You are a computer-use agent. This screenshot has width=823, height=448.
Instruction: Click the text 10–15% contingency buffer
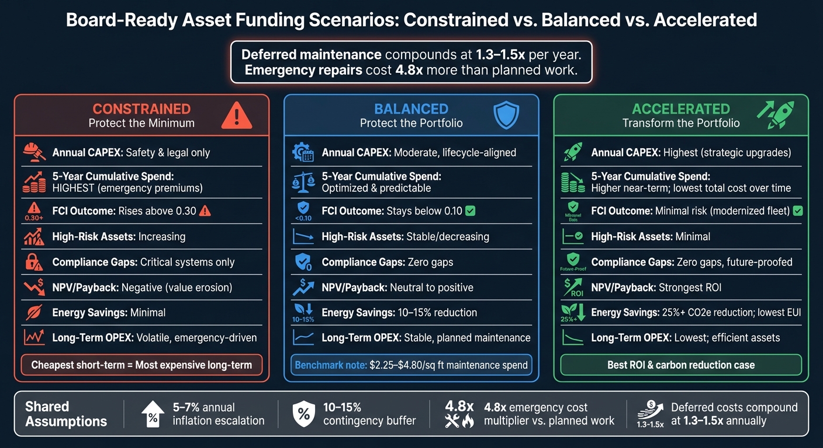[x=369, y=414]
